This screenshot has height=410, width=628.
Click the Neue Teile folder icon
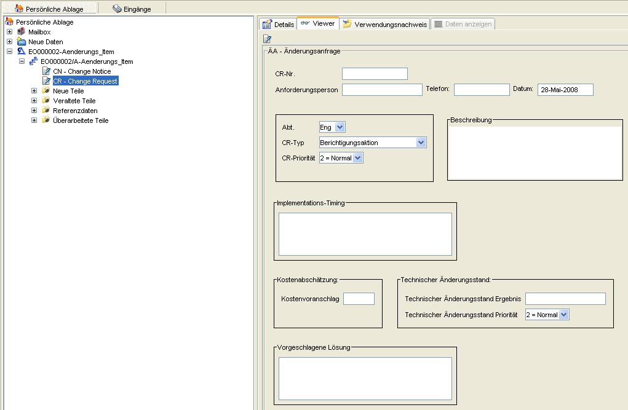tap(46, 90)
